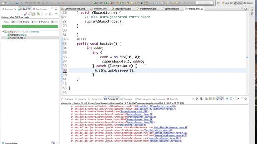This screenshot has height=144, width=257.
Task: Select the testadd test in JUnit tree
Action: [17, 35]
